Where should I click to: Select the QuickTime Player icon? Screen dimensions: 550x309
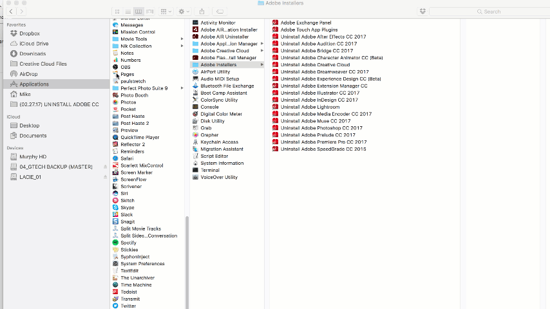115,138
